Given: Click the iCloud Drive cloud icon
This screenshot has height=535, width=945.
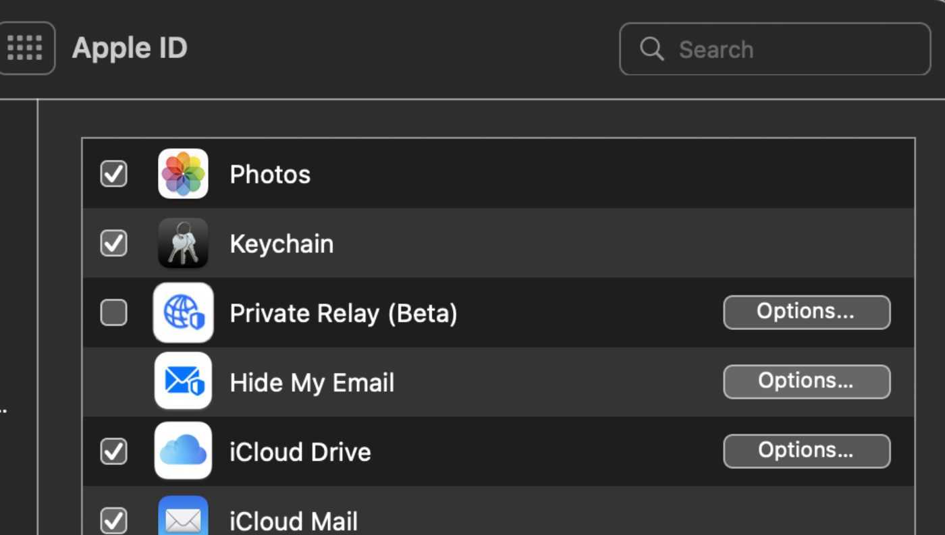Looking at the screenshot, I should pos(183,451).
